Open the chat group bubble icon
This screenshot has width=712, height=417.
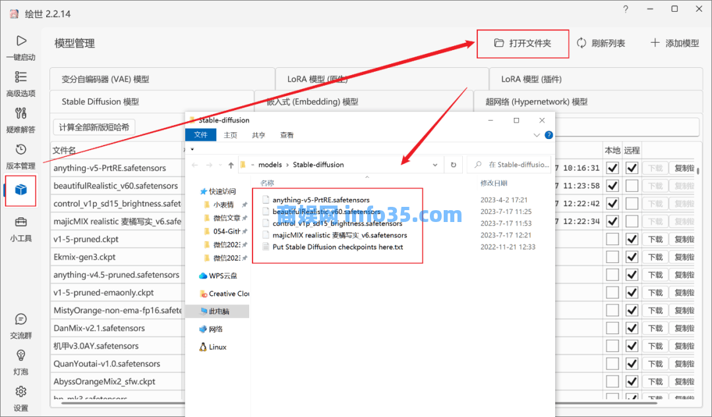click(x=20, y=320)
